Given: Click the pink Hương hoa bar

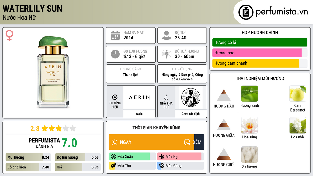Looking at the screenshot, I should click(x=257, y=53).
